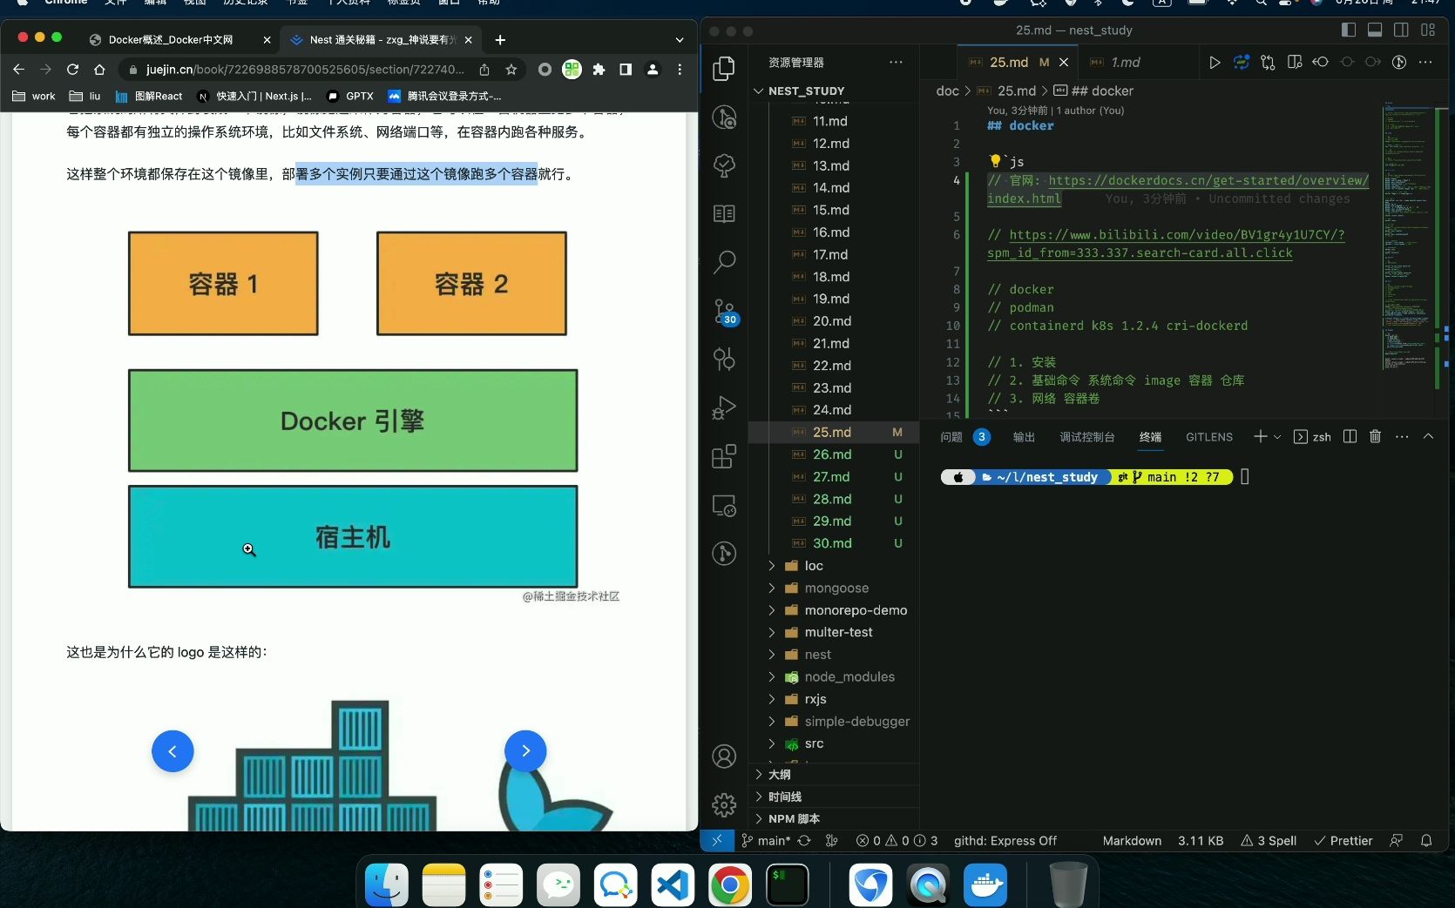Switch to the 输出 output tab
This screenshot has height=908, width=1455.
[x=1024, y=437]
